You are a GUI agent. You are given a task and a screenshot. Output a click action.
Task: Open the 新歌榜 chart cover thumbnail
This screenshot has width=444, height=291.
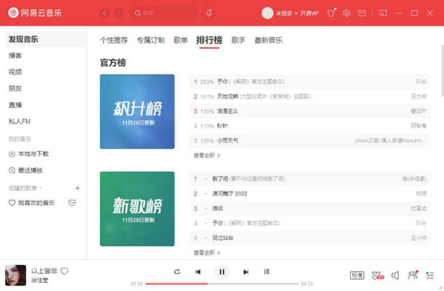[138, 209]
